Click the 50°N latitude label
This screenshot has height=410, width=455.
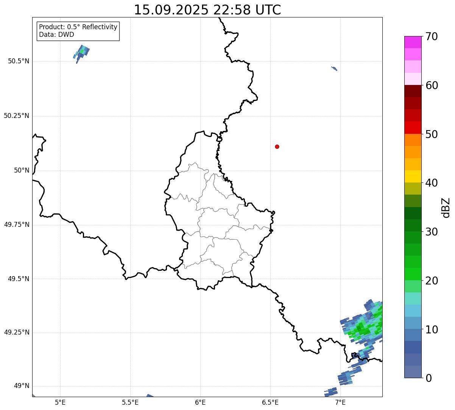(x=22, y=170)
